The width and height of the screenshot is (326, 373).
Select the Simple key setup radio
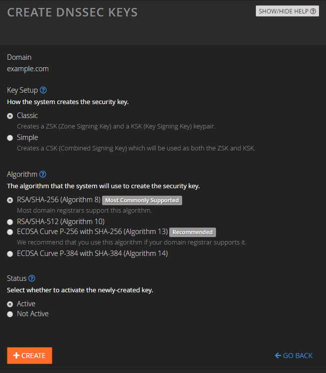coord(10,138)
